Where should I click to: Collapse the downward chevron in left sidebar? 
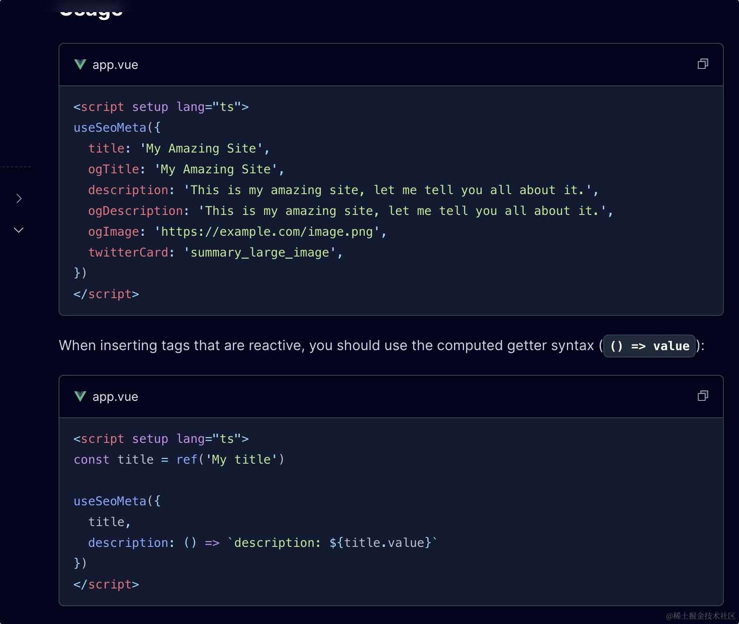click(19, 230)
